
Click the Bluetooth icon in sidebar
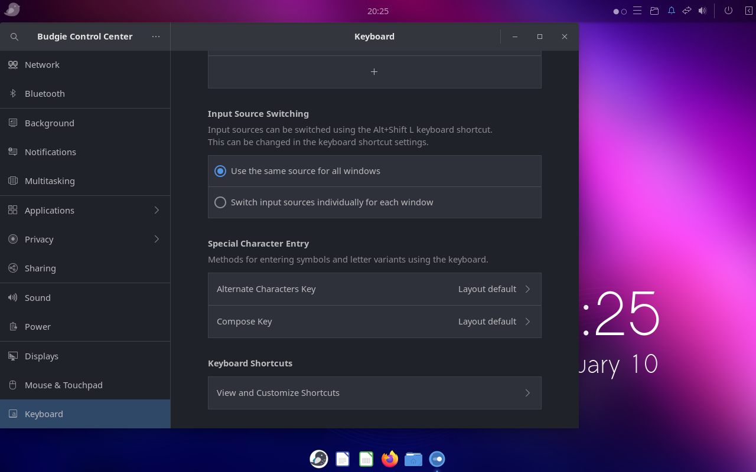click(x=13, y=94)
